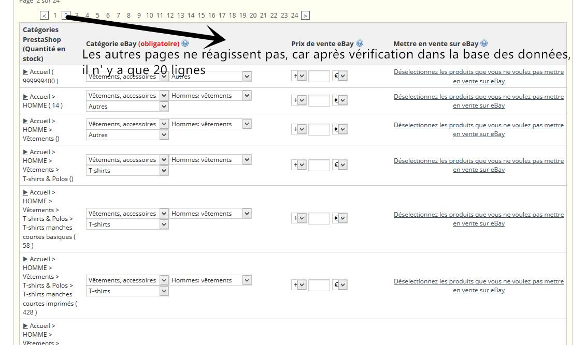Viewport: 585px width, 345px height.
Task: Open Autres dropdown in HOMME (14) row
Action: 127,107
